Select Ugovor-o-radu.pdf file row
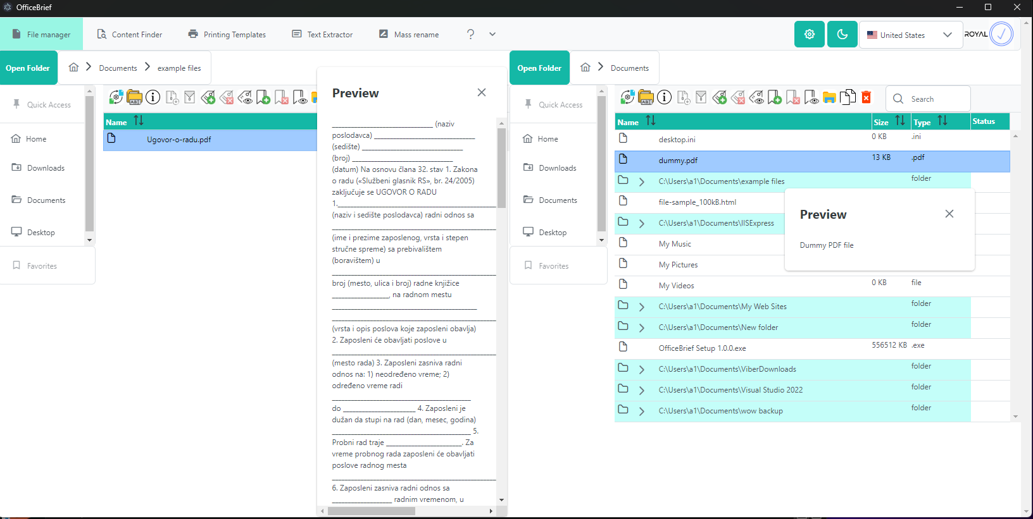The height and width of the screenshot is (519, 1033). 210,140
